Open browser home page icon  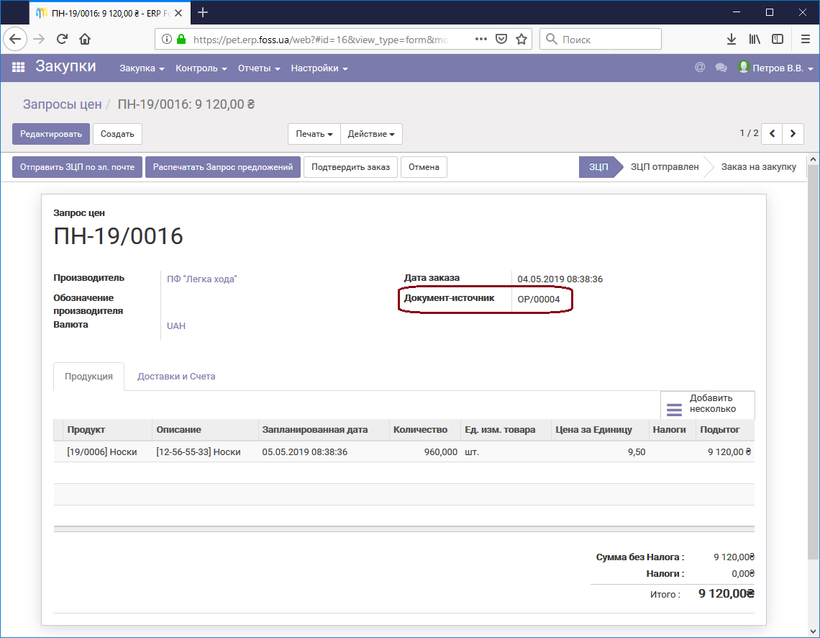click(x=85, y=39)
